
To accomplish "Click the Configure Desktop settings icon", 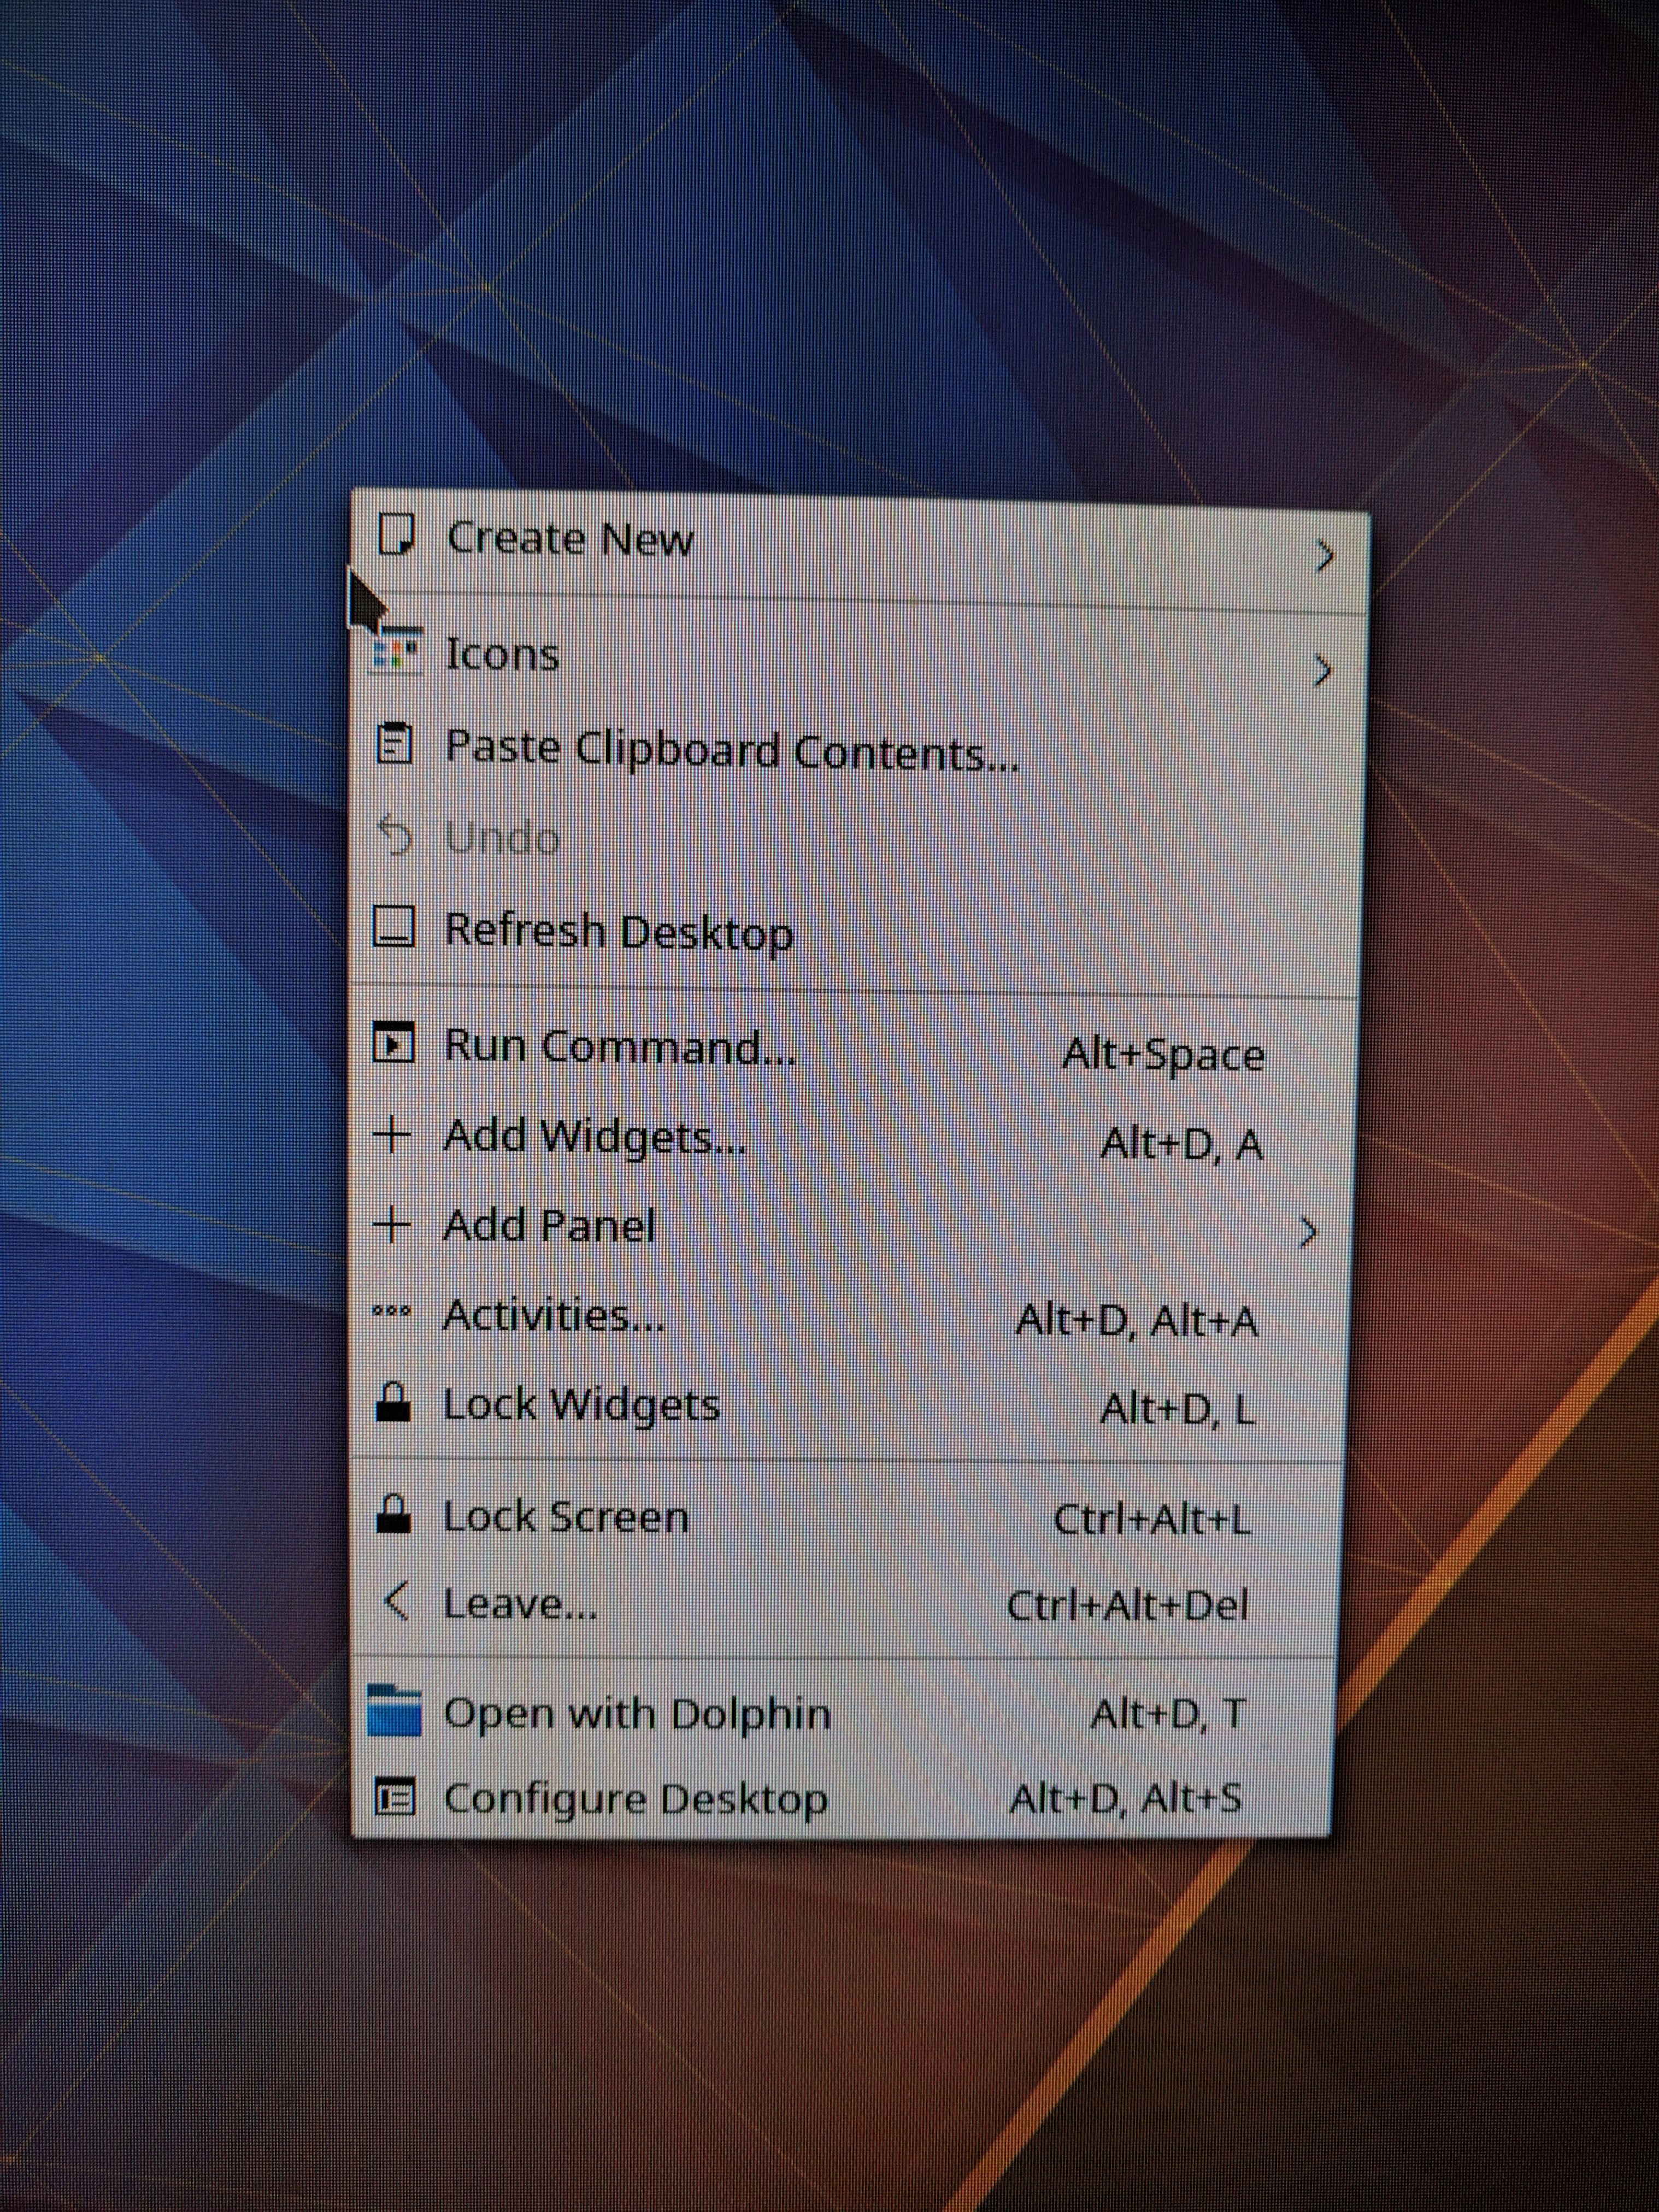I will (394, 1799).
